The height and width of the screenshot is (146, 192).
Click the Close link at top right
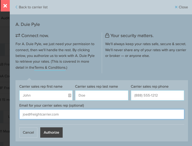point(181,7)
